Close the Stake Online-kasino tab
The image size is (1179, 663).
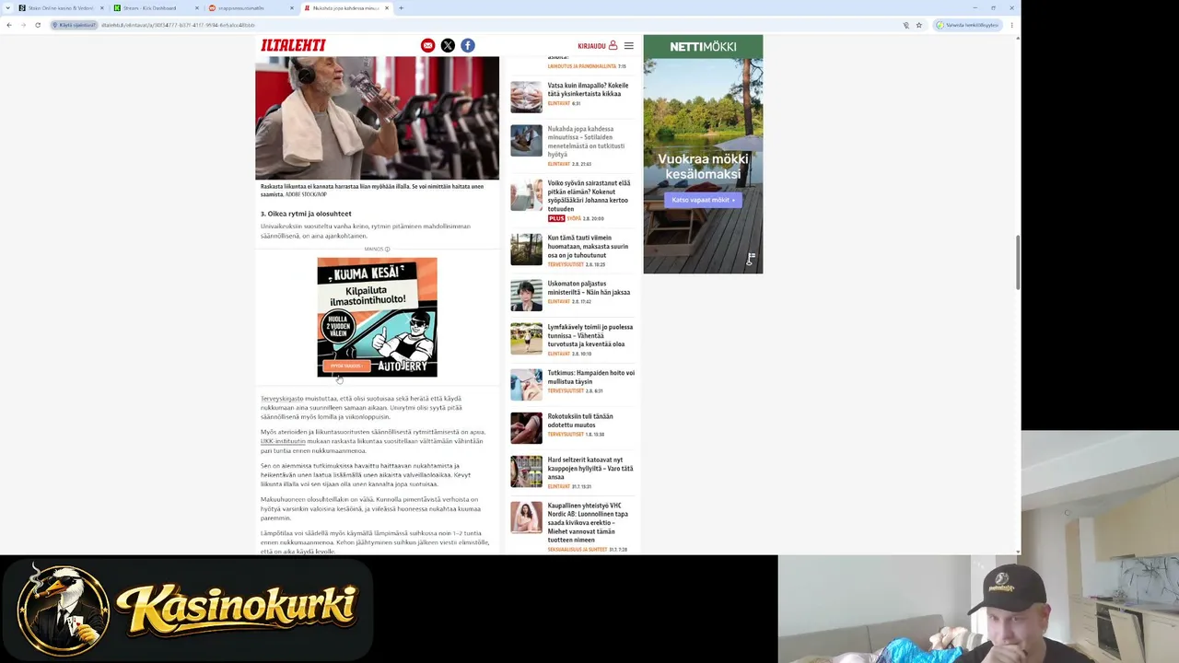click(103, 8)
